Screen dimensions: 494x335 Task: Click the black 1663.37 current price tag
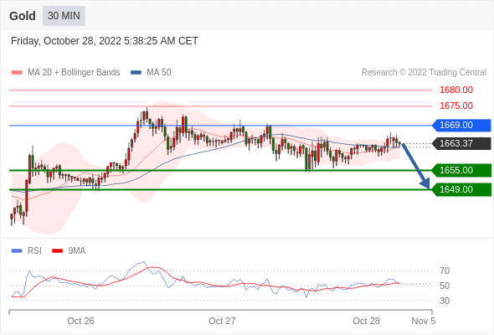pos(461,143)
